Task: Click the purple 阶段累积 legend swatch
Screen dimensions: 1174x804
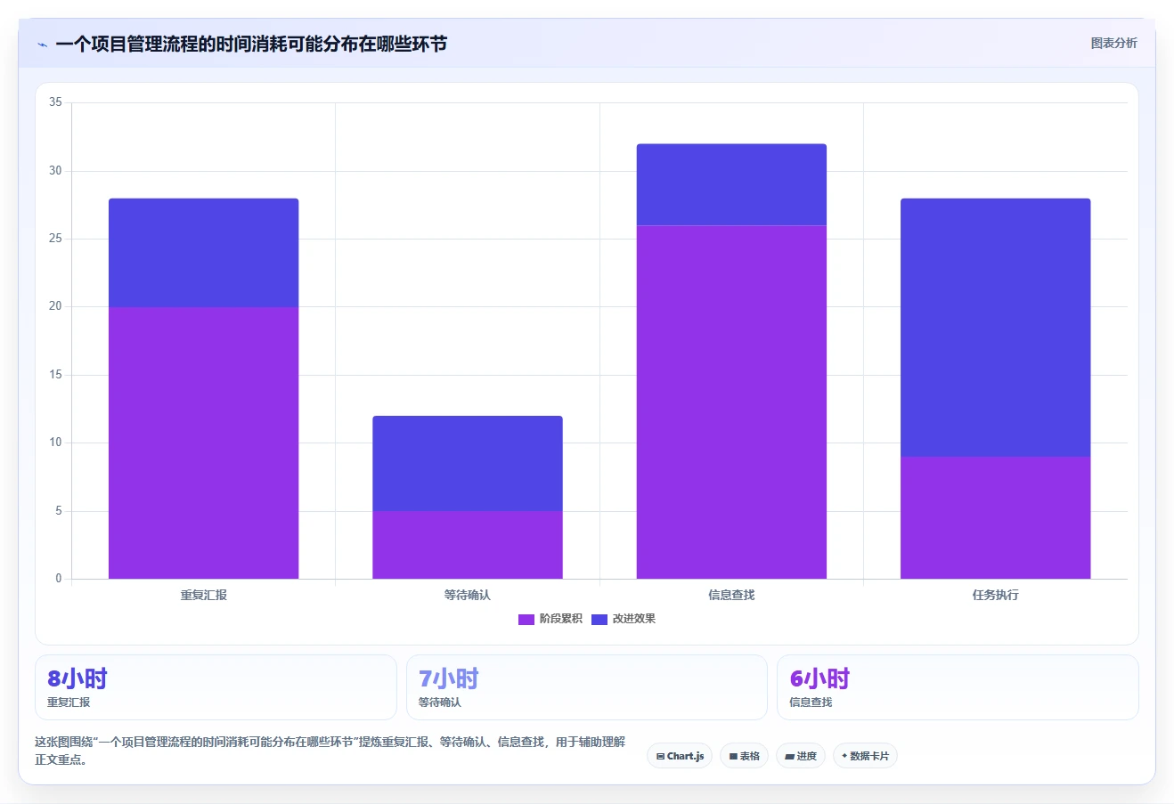Action: 526,620
